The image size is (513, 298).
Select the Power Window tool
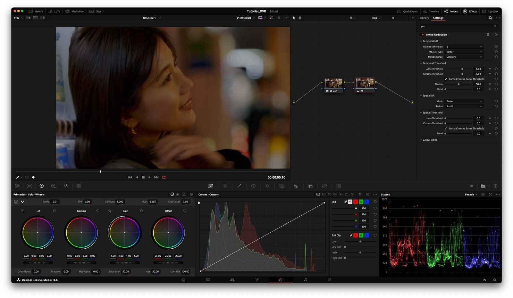tap(253, 186)
